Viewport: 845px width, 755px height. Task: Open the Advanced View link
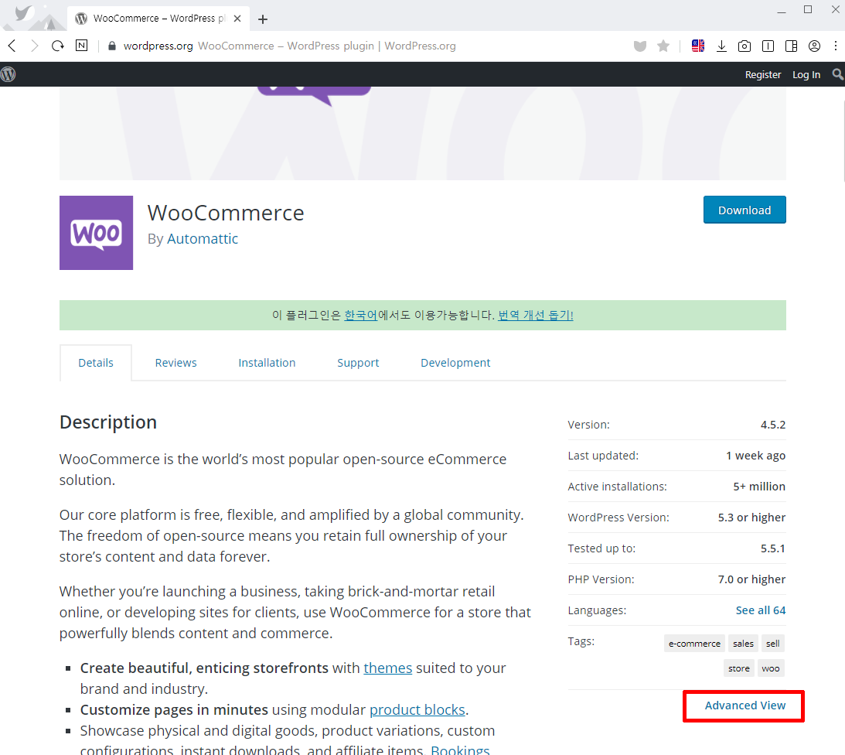pos(744,705)
